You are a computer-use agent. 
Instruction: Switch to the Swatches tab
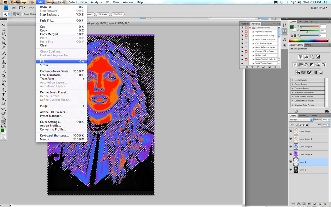pyautogui.click(x=303, y=22)
